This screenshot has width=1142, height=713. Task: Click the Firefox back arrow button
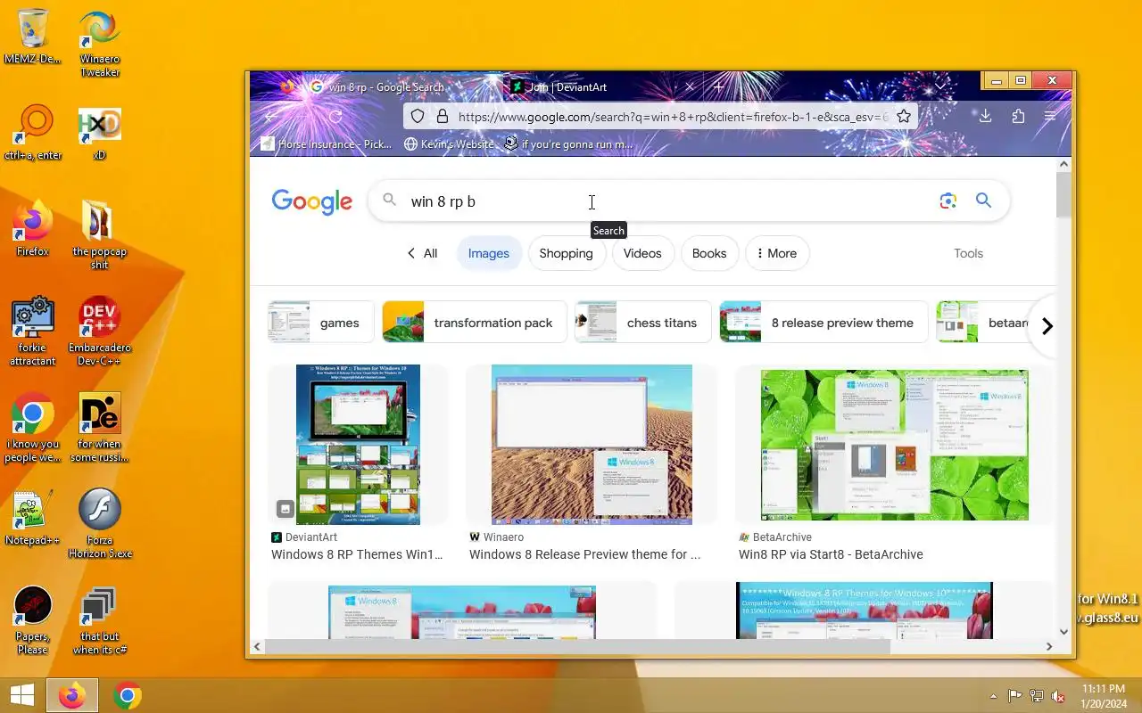click(x=270, y=117)
